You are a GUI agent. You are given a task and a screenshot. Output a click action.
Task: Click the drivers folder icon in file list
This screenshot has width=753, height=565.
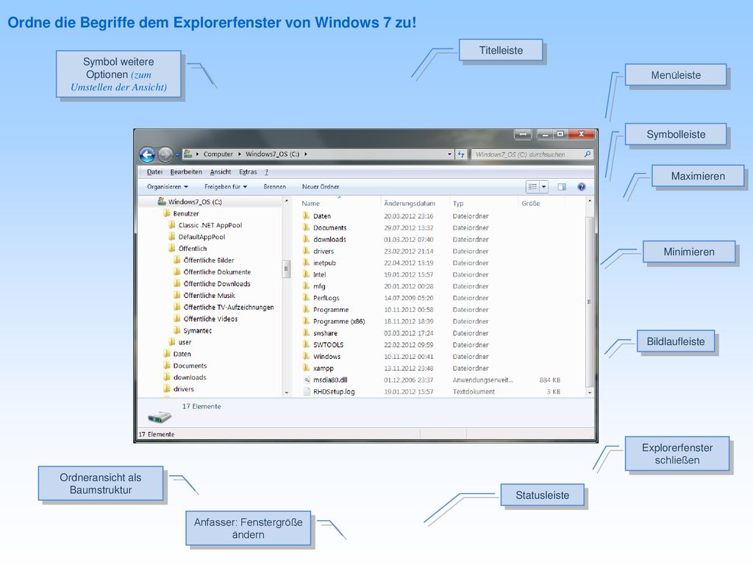point(307,251)
